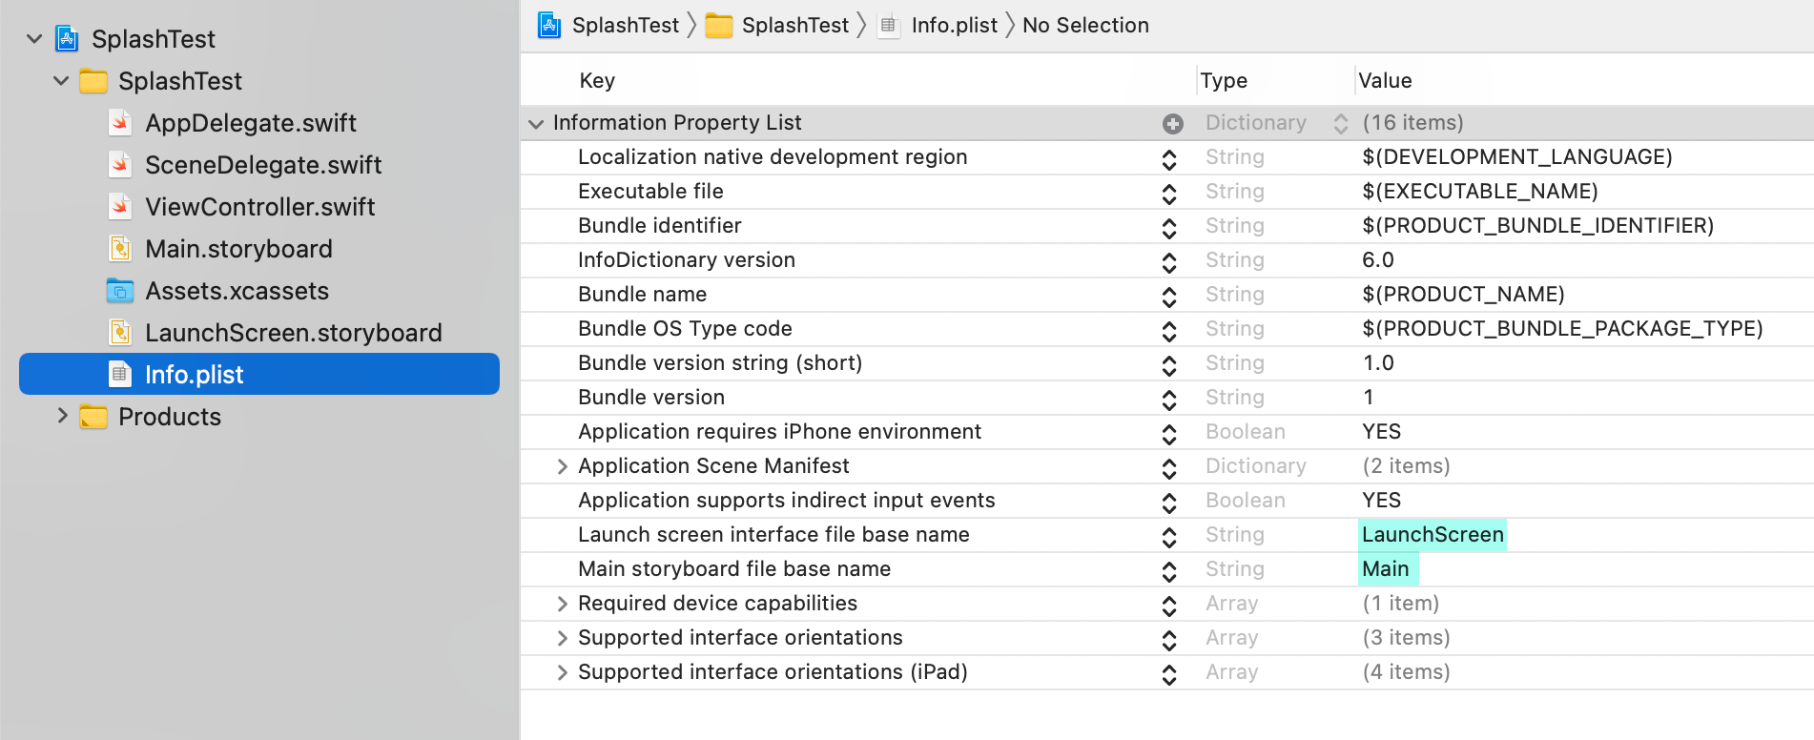
Task: Select Assets.xcassets in the navigator
Action: click(x=237, y=291)
